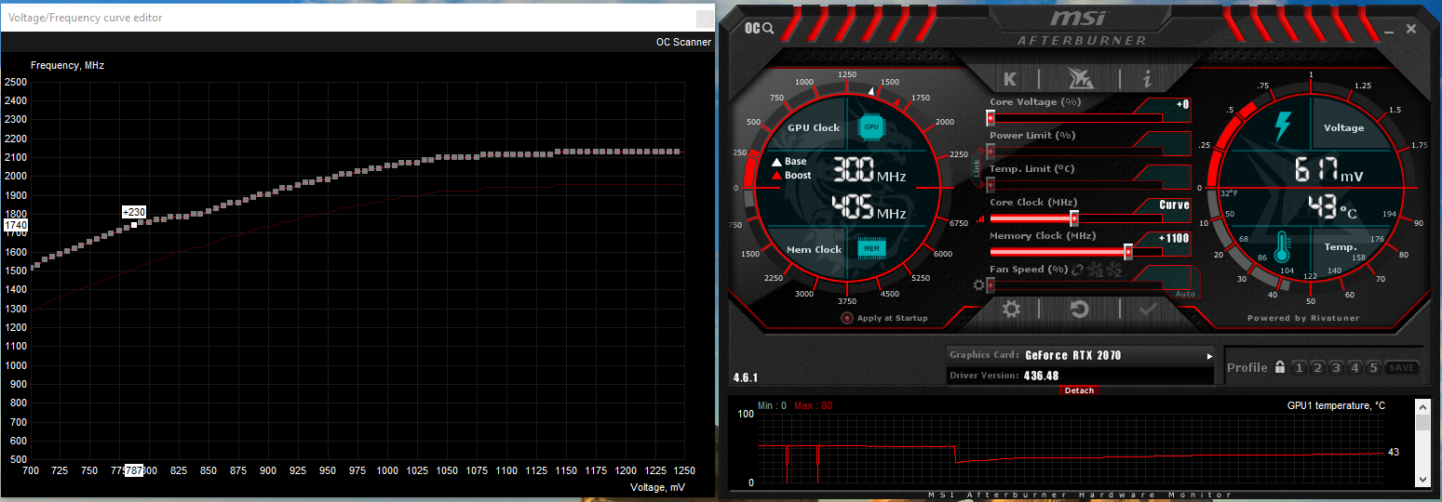Viewport: 1442px width, 502px height.
Task: Close the Voltage/Frequency curve editor window
Action: tap(704, 17)
